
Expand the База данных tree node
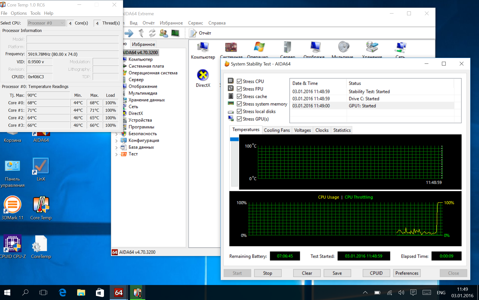[116, 147]
